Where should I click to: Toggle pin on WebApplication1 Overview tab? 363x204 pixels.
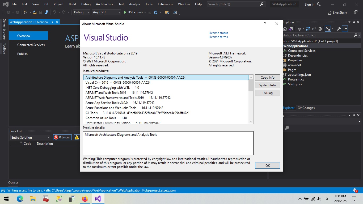click(x=52, y=22)
